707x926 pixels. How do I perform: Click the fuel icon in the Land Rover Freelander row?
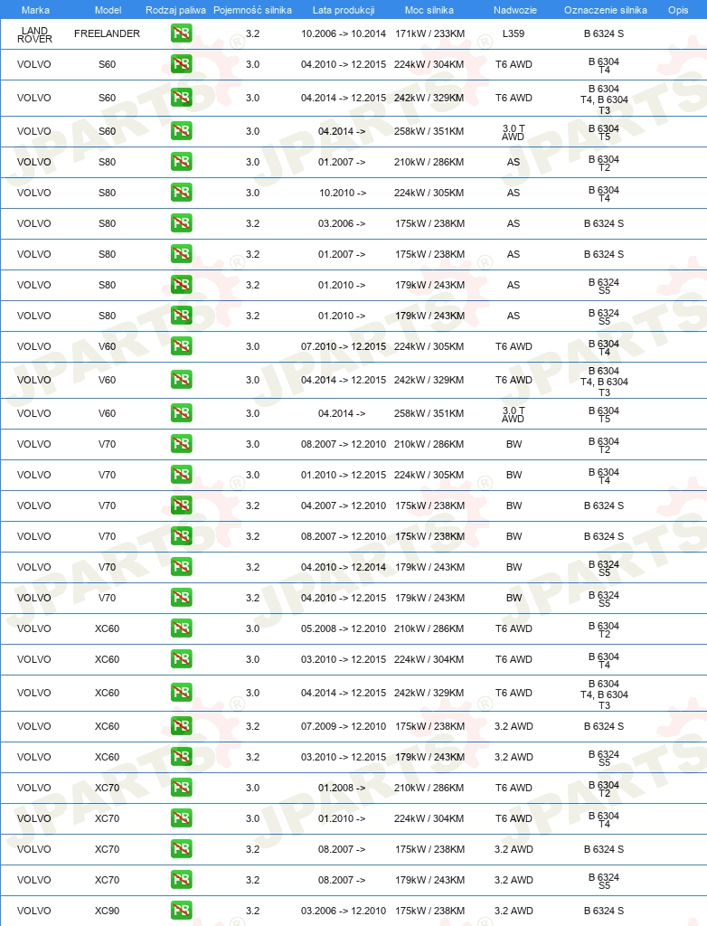182,33
